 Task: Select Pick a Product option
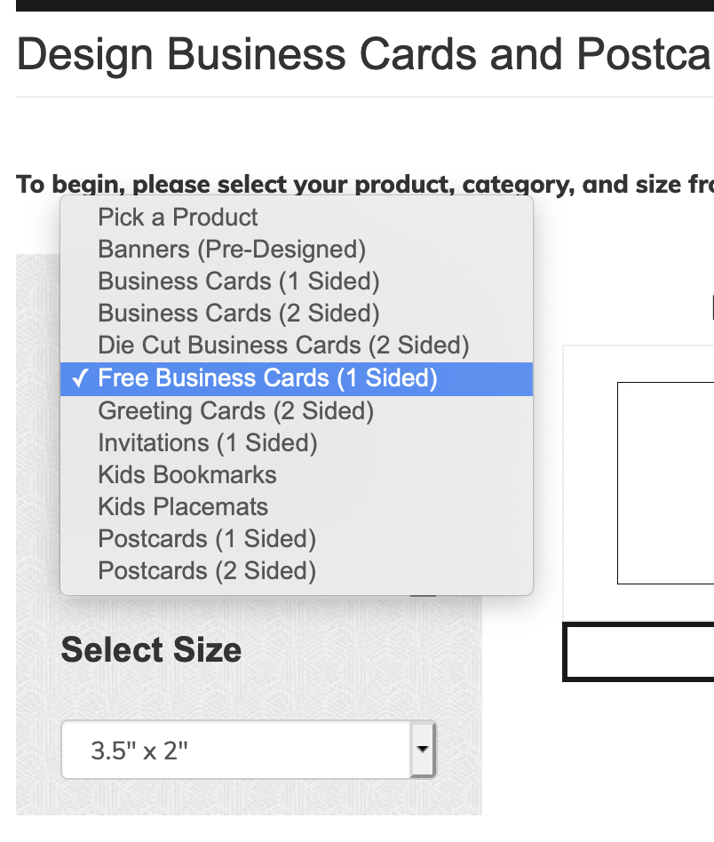point(297,218)
